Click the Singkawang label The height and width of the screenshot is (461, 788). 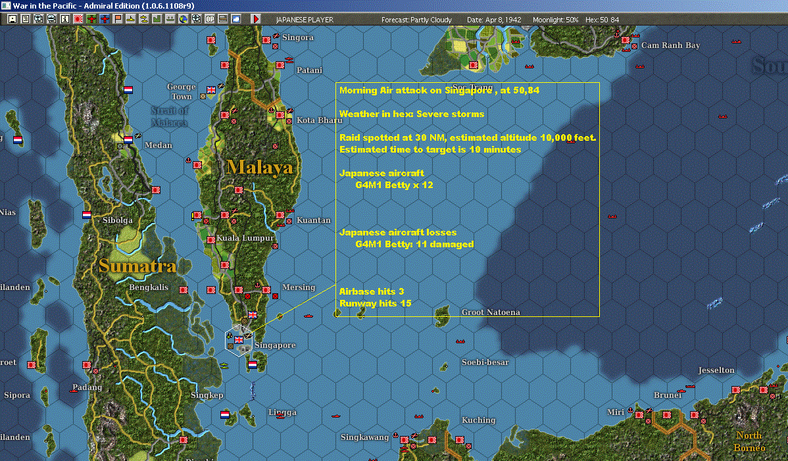[364, 437]
